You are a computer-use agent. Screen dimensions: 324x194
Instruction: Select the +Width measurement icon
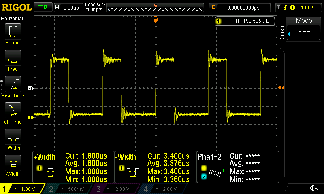[13, 136]
